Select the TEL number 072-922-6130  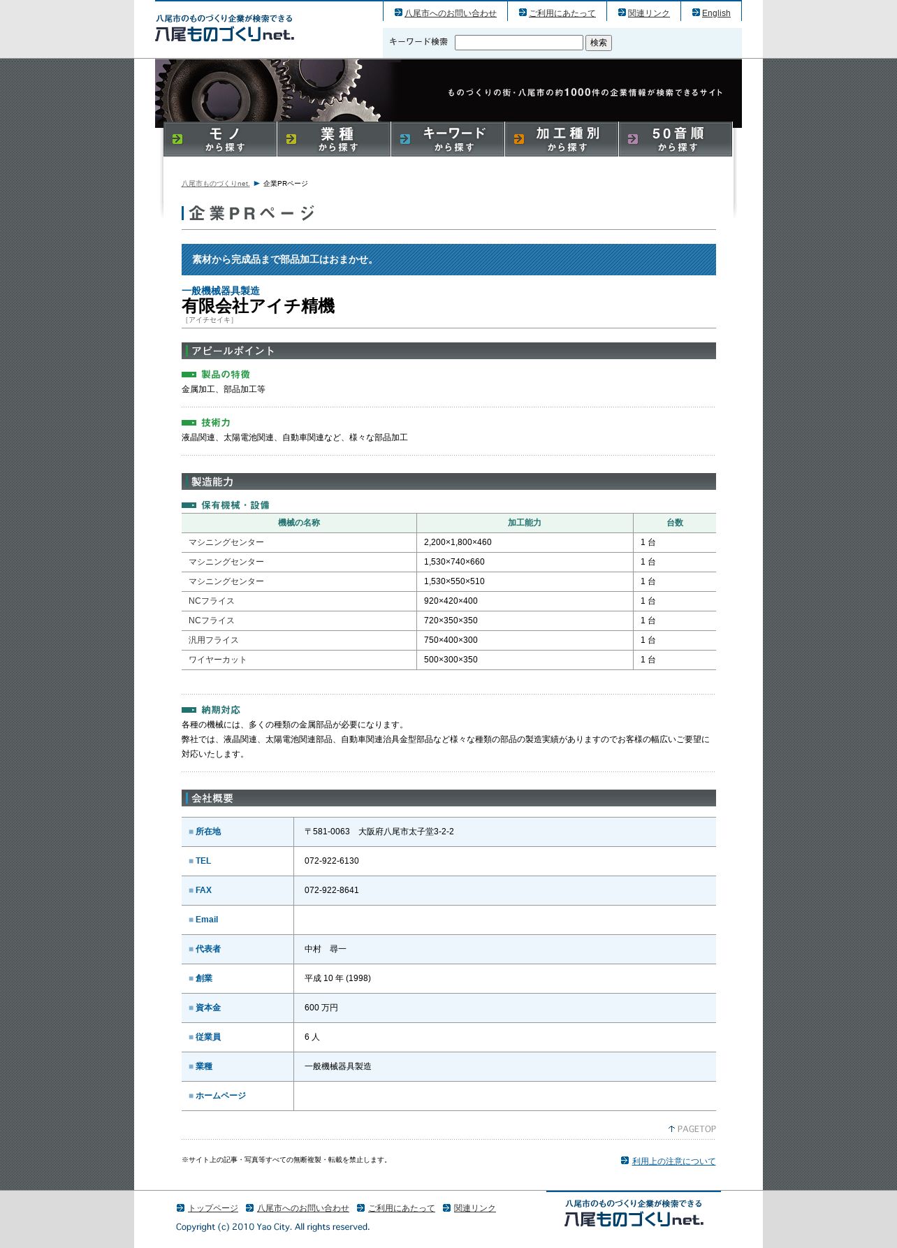332,861
